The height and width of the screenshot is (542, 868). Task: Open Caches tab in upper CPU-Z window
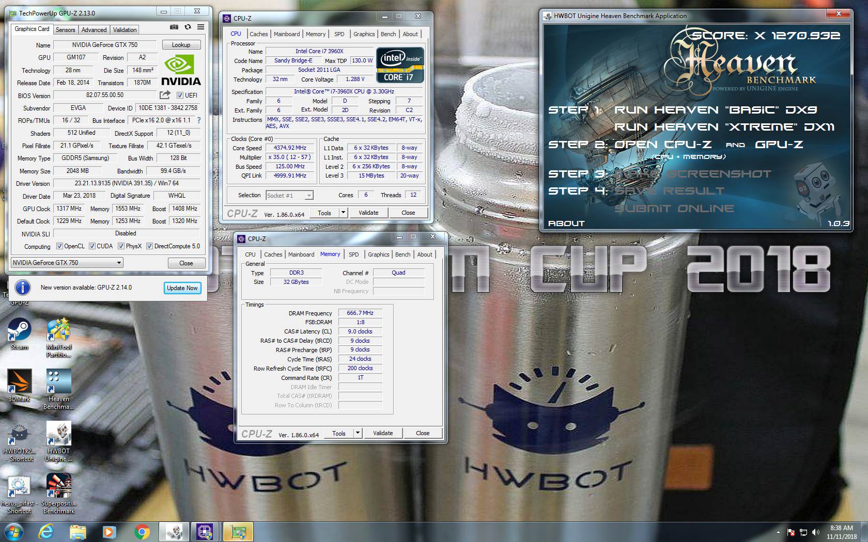[259, 34]
